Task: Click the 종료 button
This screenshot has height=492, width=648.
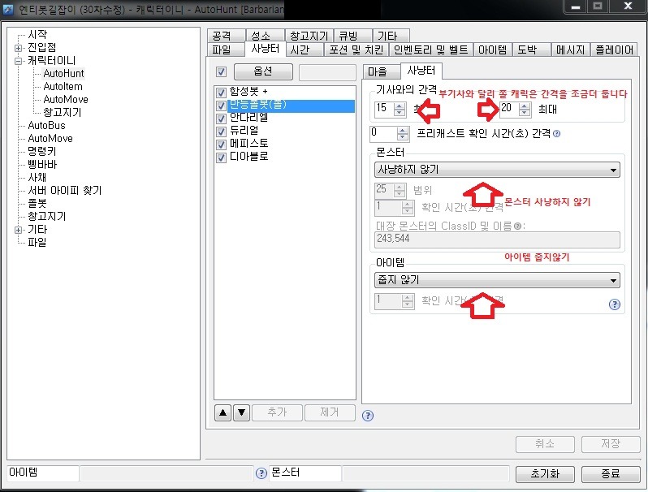Action: [x=611, y=474]
